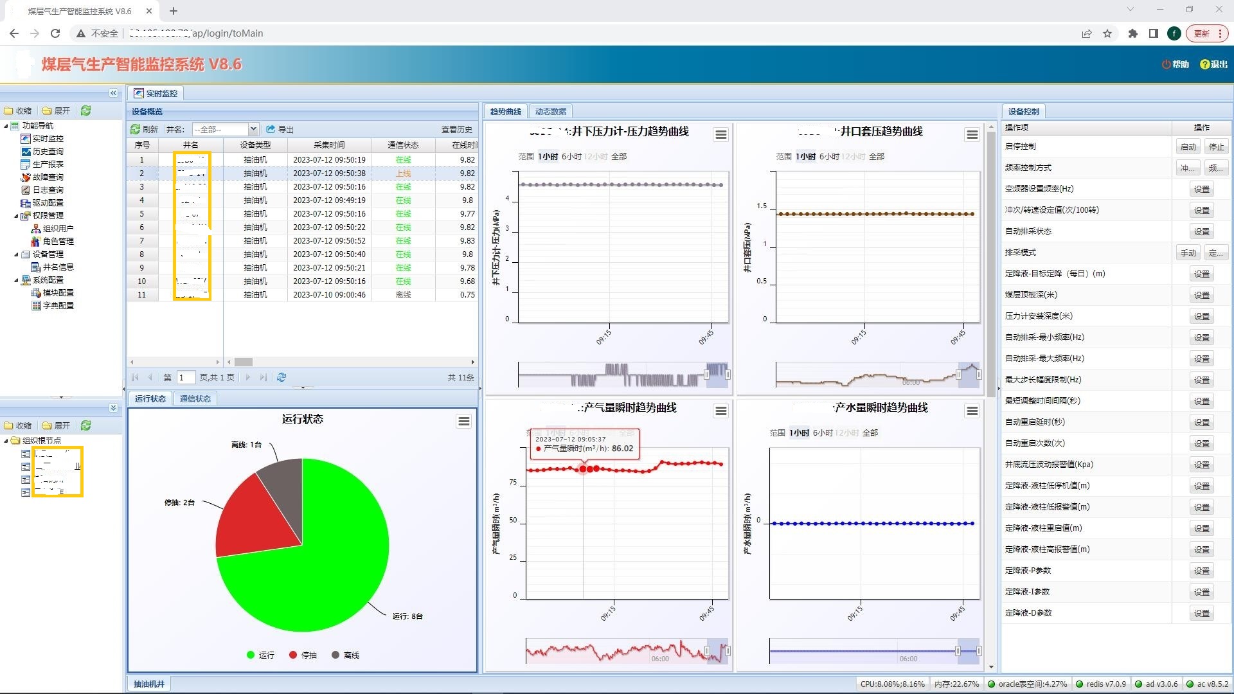The width and height of the screenshot is (1234, 694).
Task: Click the 导出 export button
Action: pos(280,129)
